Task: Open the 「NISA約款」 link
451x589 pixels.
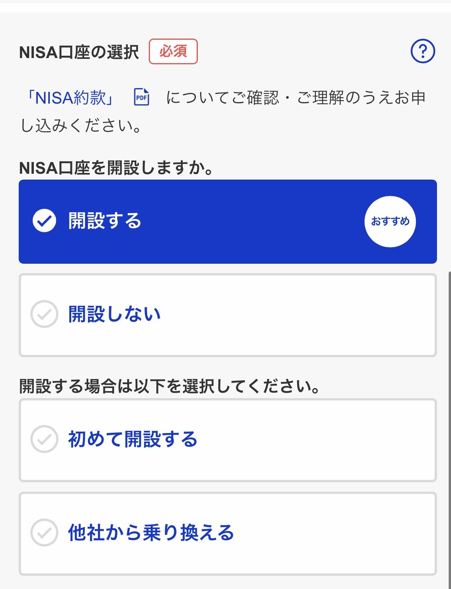Action: click(70, 98)
